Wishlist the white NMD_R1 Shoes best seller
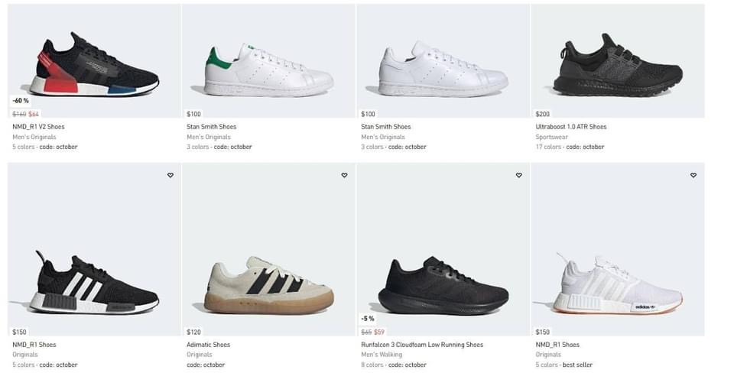The height and width of the screenshot is (386, 734). [x=693, y=175]
